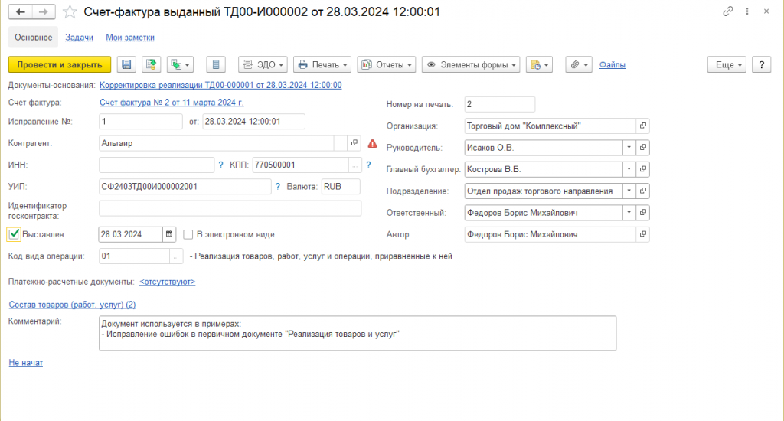Viewport: 784px width, 421px height.
Task: Click the question mark hint next to КПП
Action: pyautogui.click(x=368, y=165)
